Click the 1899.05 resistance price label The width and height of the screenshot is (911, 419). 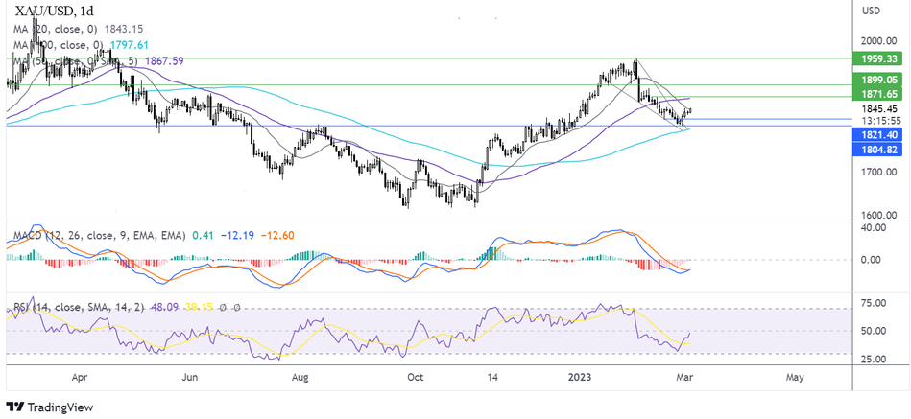point(878,81)
